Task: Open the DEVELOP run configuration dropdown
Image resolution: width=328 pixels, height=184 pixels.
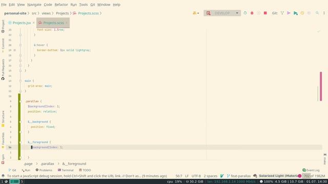Action: coord(222,13)
